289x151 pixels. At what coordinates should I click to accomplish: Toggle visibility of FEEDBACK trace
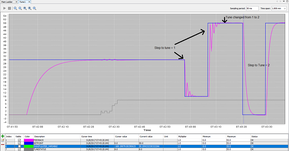coord(20,140)
